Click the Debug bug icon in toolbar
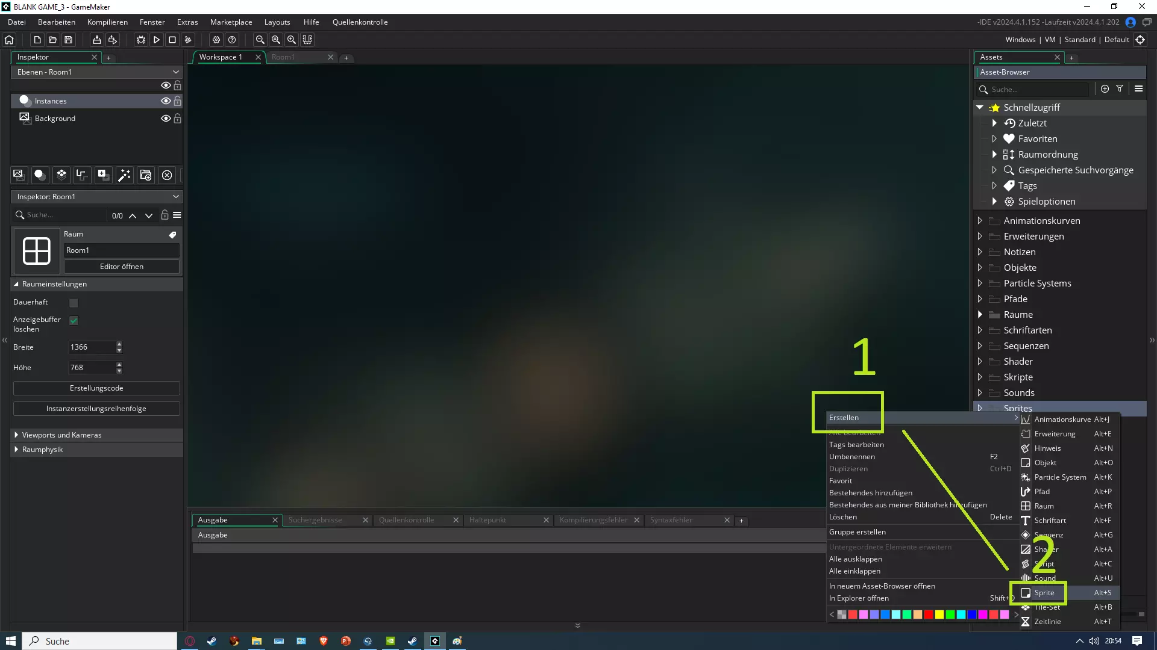This screenshot has width=1157, height=650. coord(140,40)
